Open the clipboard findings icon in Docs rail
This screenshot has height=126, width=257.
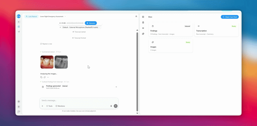pos(143,22)
